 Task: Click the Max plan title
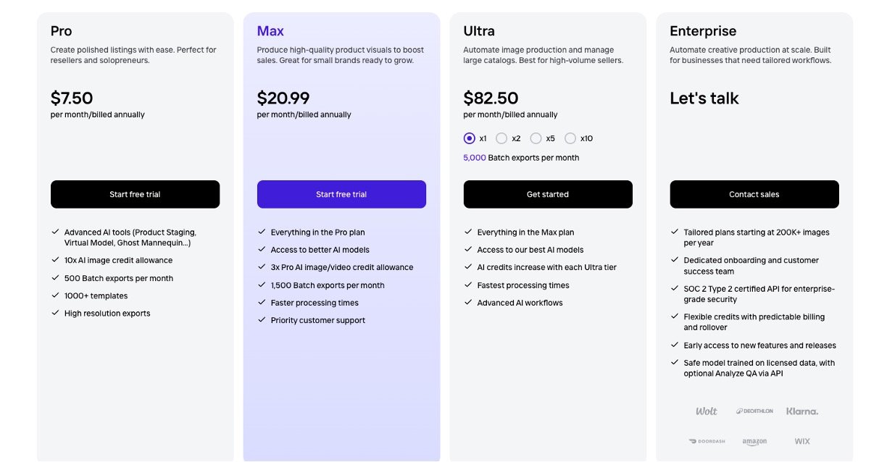[x=270, y=31]
